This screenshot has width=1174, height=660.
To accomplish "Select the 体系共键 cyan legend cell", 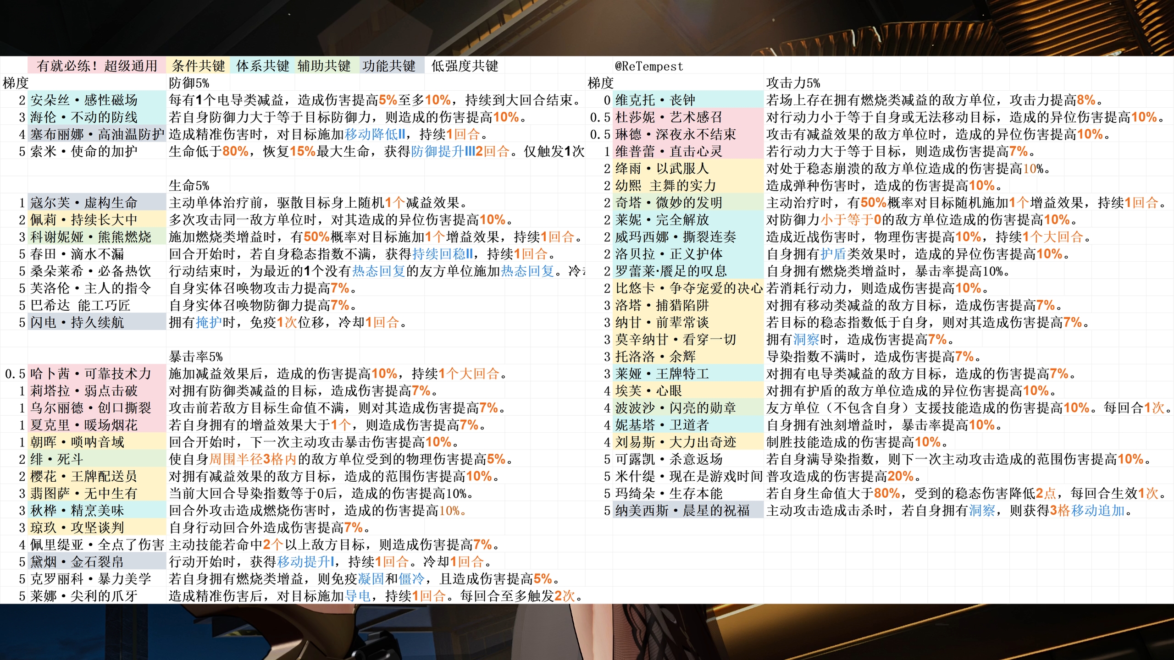I will click(x=262, y=66).
